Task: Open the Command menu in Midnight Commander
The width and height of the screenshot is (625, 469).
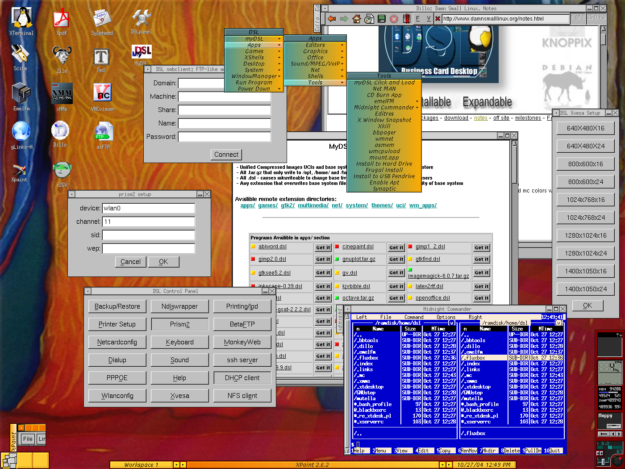Action: point(414,317)
